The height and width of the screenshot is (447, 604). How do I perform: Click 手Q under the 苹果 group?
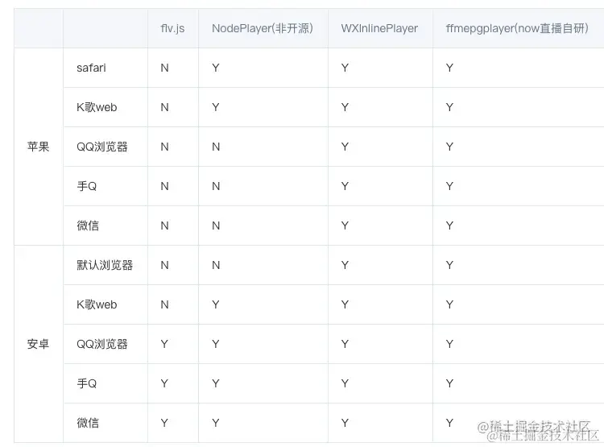pos(87,186)
